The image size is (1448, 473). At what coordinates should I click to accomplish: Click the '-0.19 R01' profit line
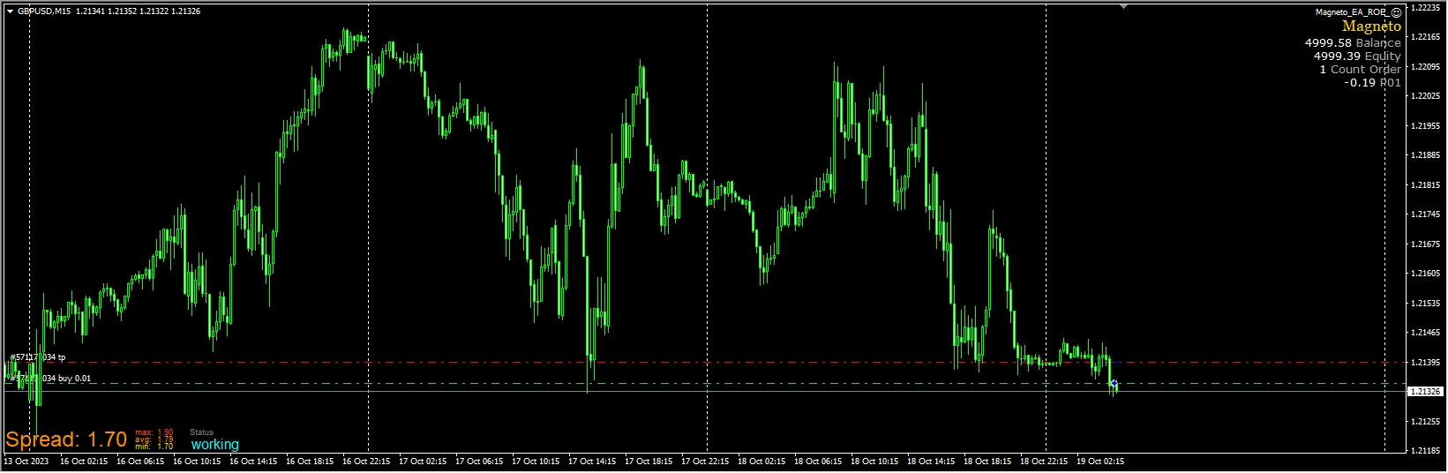(1373, 82)
